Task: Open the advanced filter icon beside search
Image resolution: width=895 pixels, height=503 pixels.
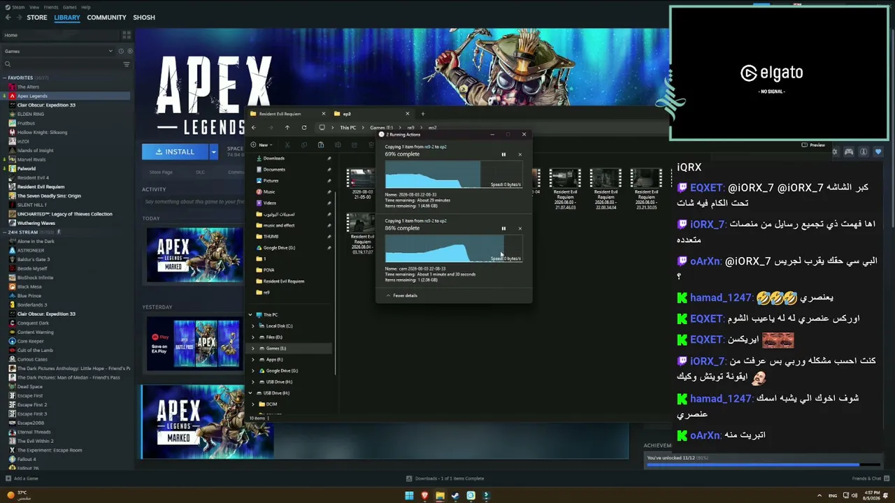Action: tap(127, 64)
